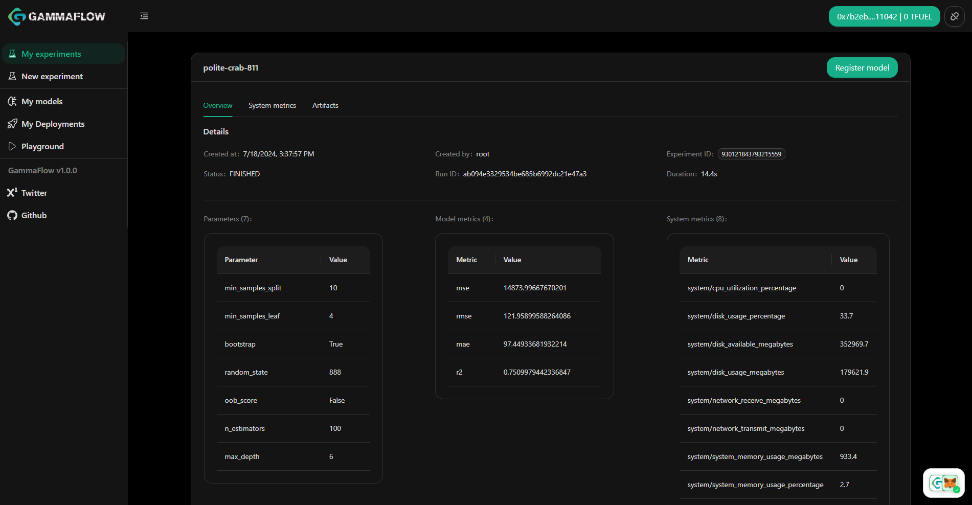Click the wallet address 0x7b2eb...11042 button
The width and height of the screenshot is (972, 505).
coord(884,16)
